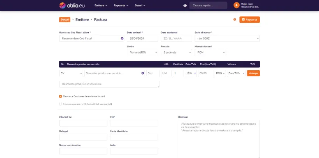
Task: Enable Incaseaza acum cu Chitanta checkbox
Action: point(60,104)
